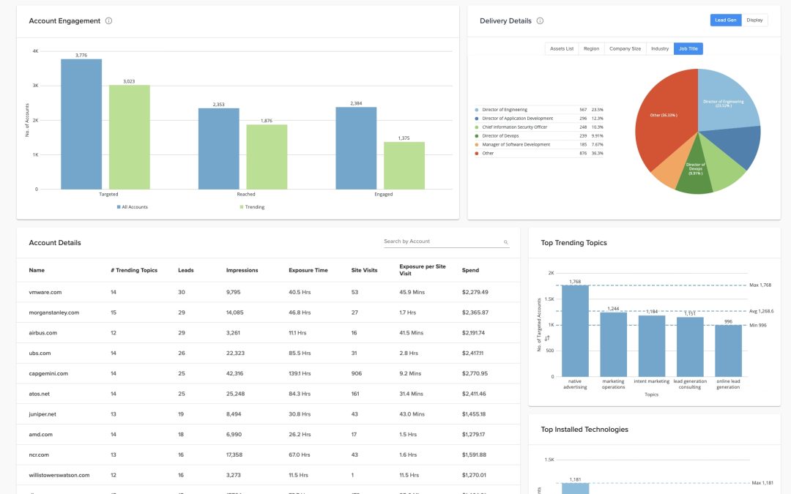
Task: Click the Director of Application Development legend dot
Action: 476,119
